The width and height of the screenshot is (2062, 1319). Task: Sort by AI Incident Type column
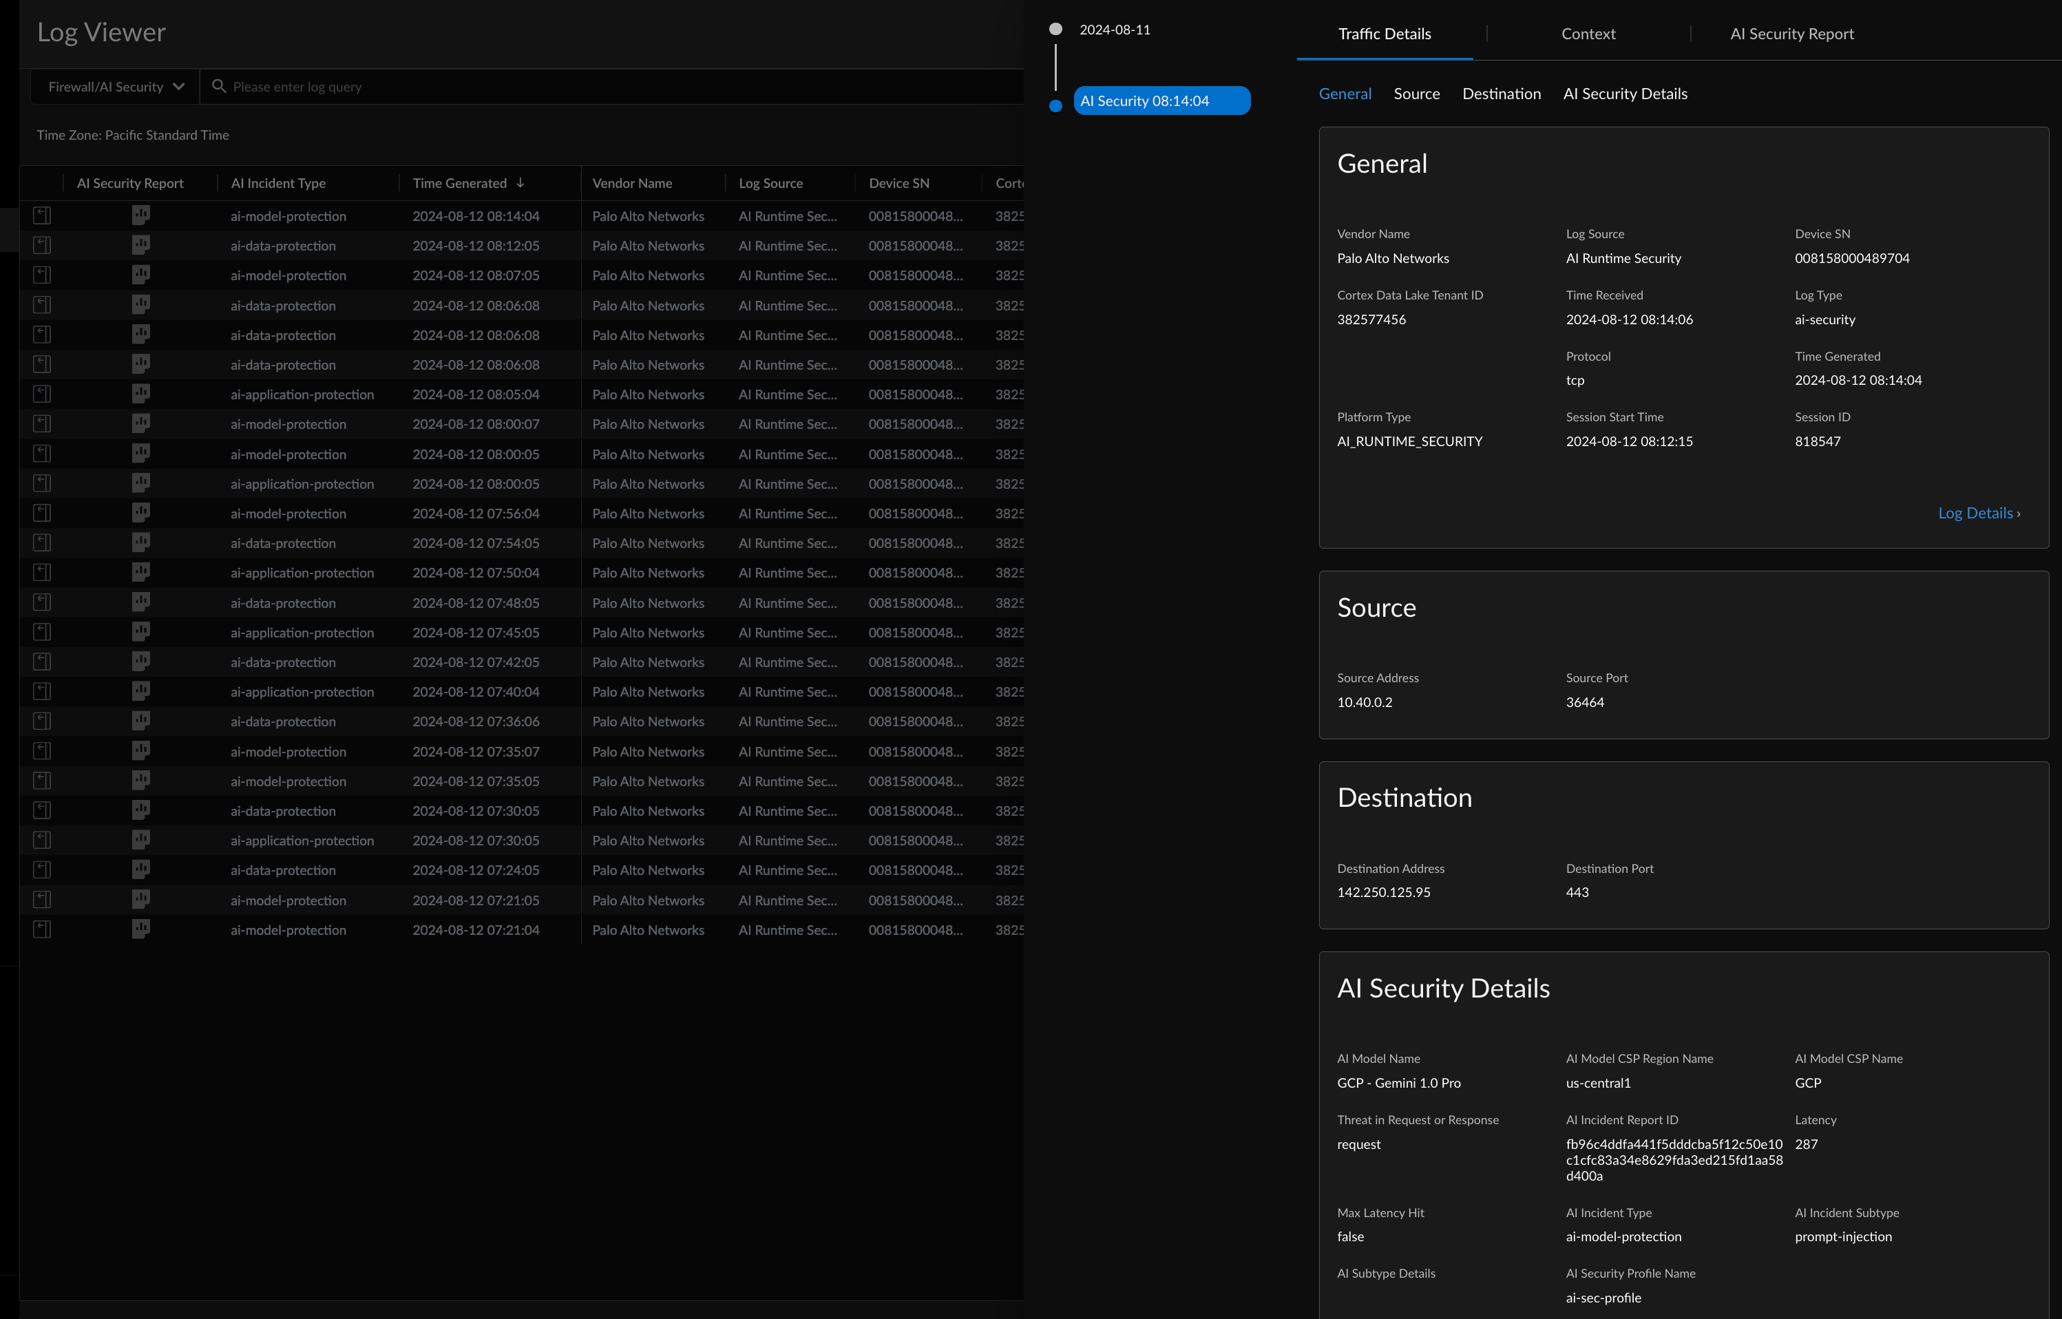pos(278,183)
